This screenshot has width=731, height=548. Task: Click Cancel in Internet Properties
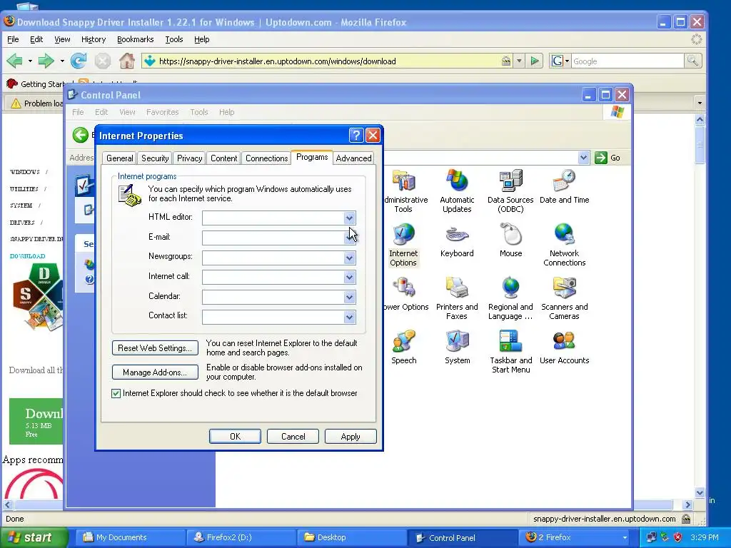coord(293,437)
